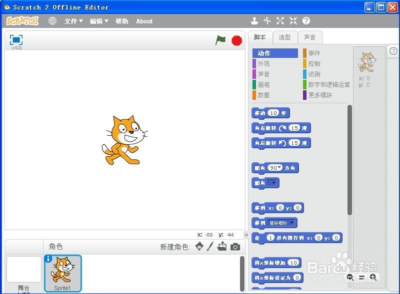Viewport: 400px width, 294px height.
Task: Switch to the 声音 tab
Action: click(x=309, y=37)
